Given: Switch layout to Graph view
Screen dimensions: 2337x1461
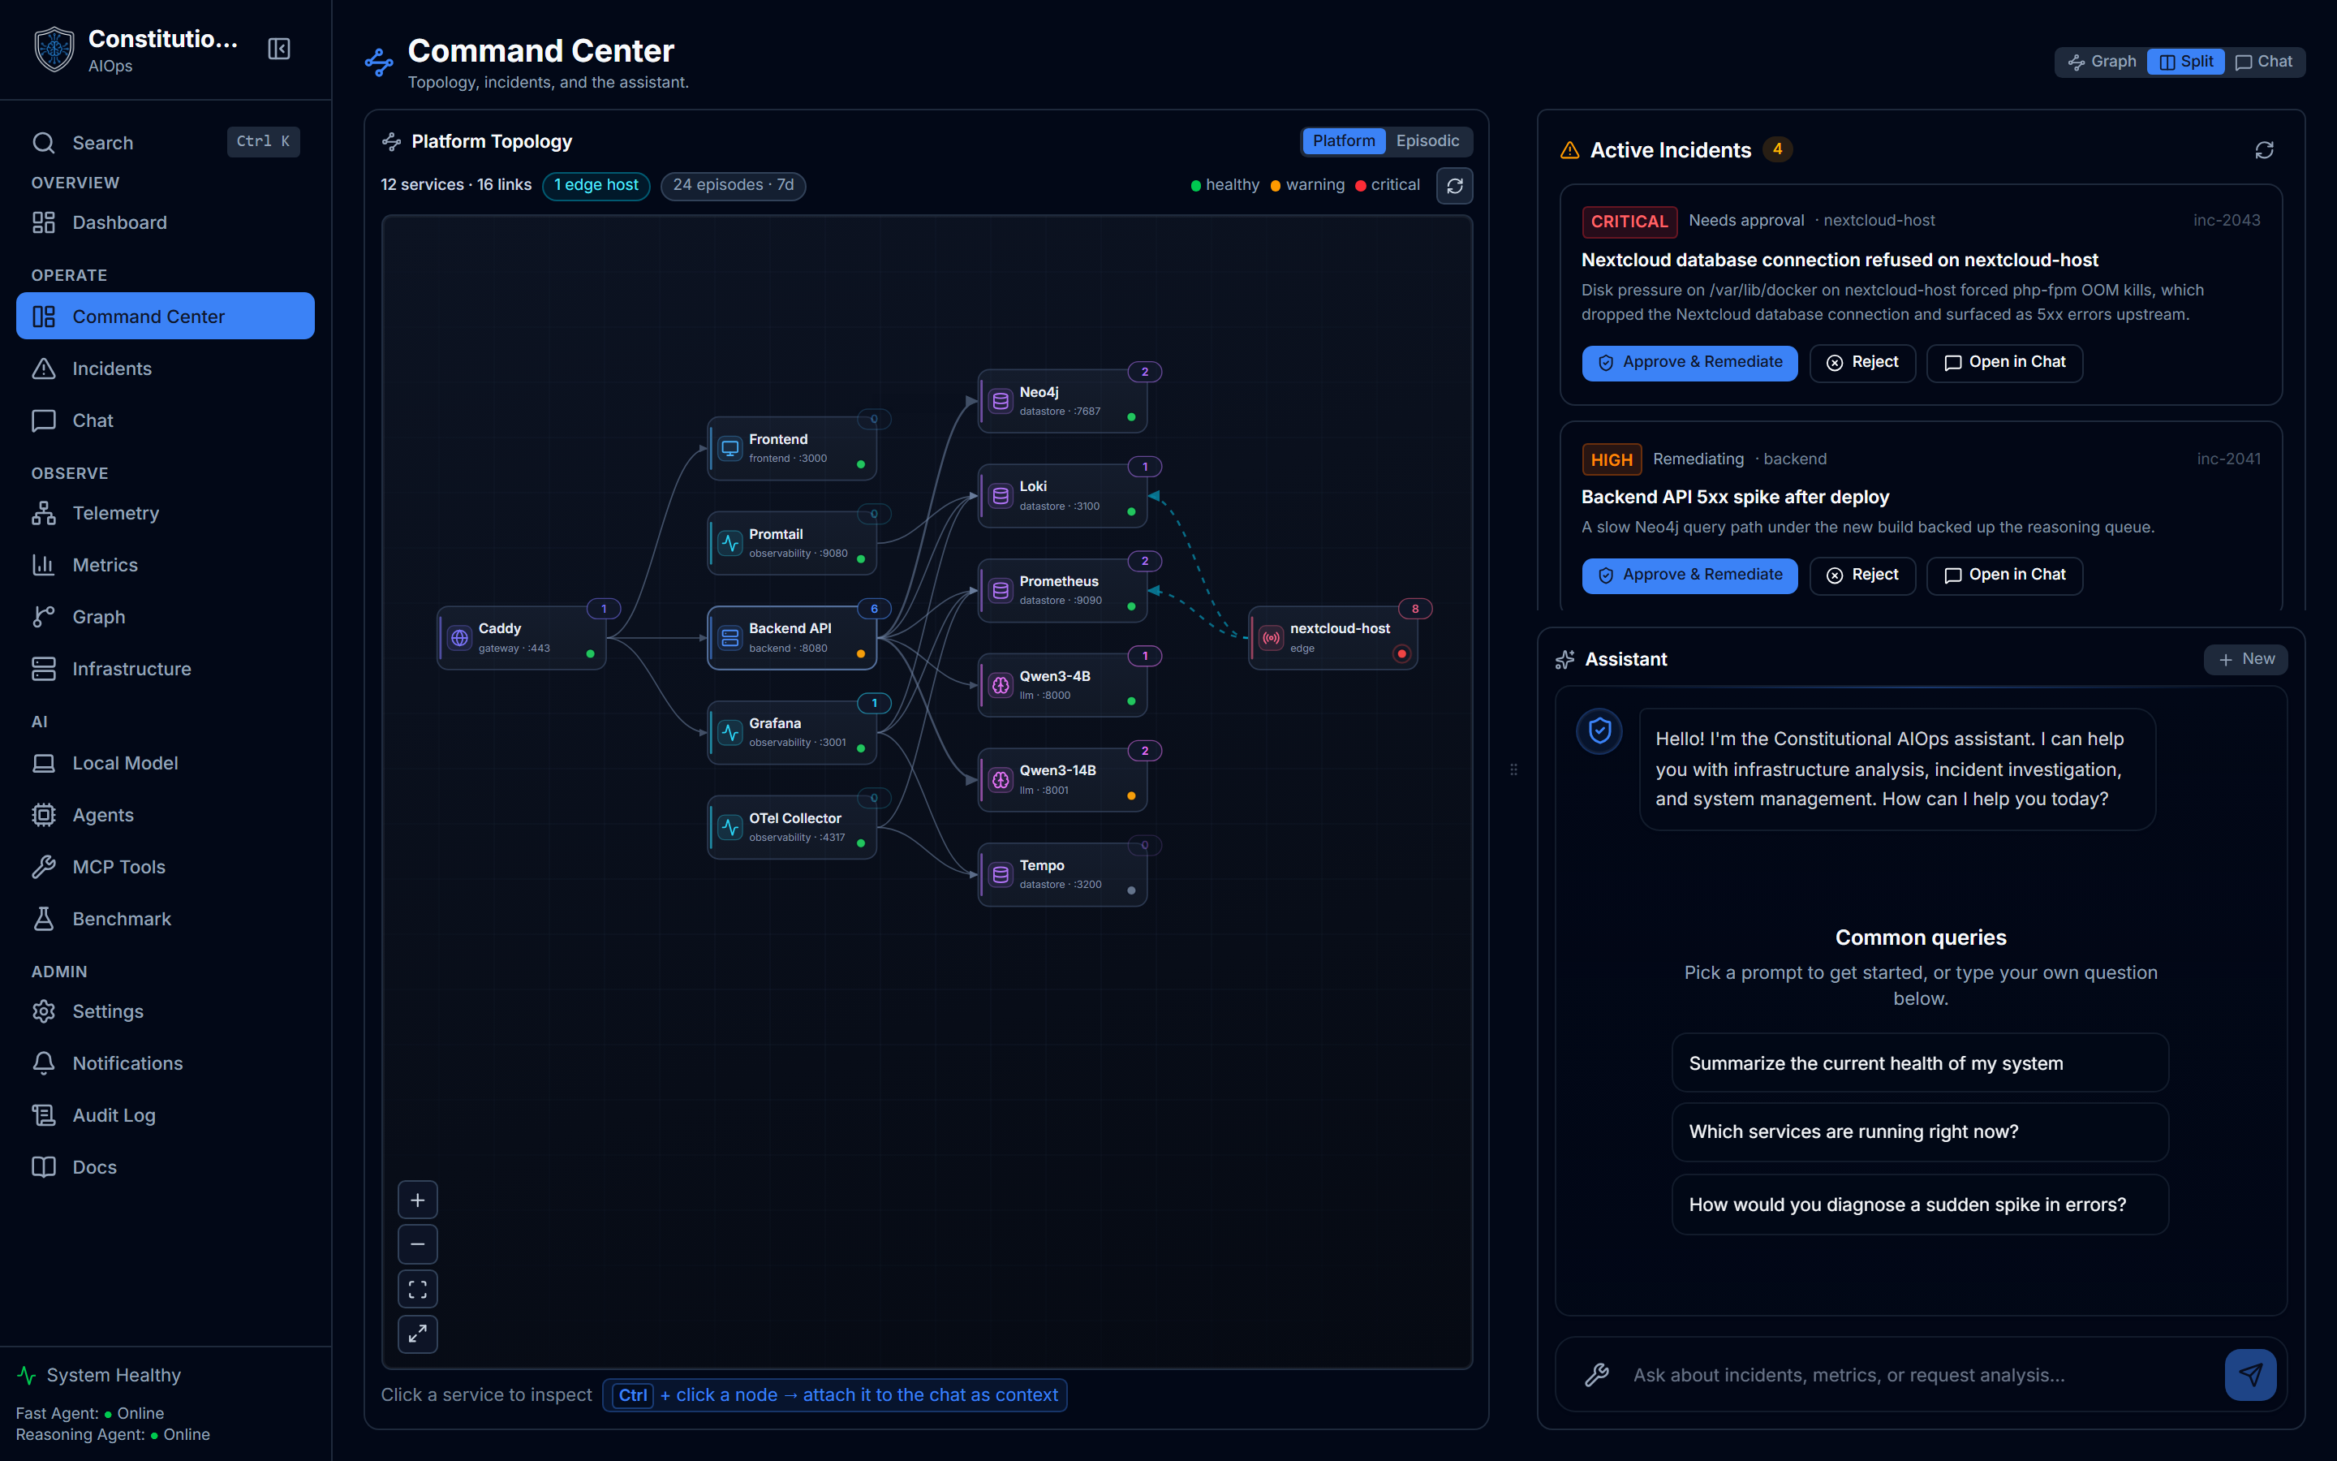Looking at the screenshot, I should [x=2102, y=62].
